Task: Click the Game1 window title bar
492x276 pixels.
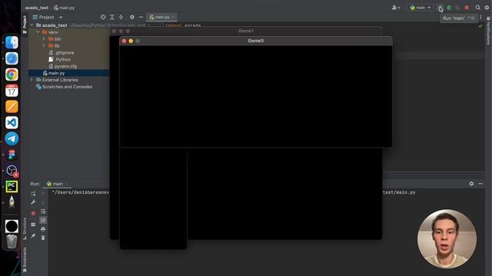Action: click(x=246, y=31)
